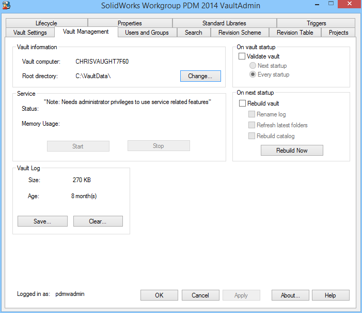
Task: Click the Cancel button
Action: pyautogui.click(x=200, y=295)
